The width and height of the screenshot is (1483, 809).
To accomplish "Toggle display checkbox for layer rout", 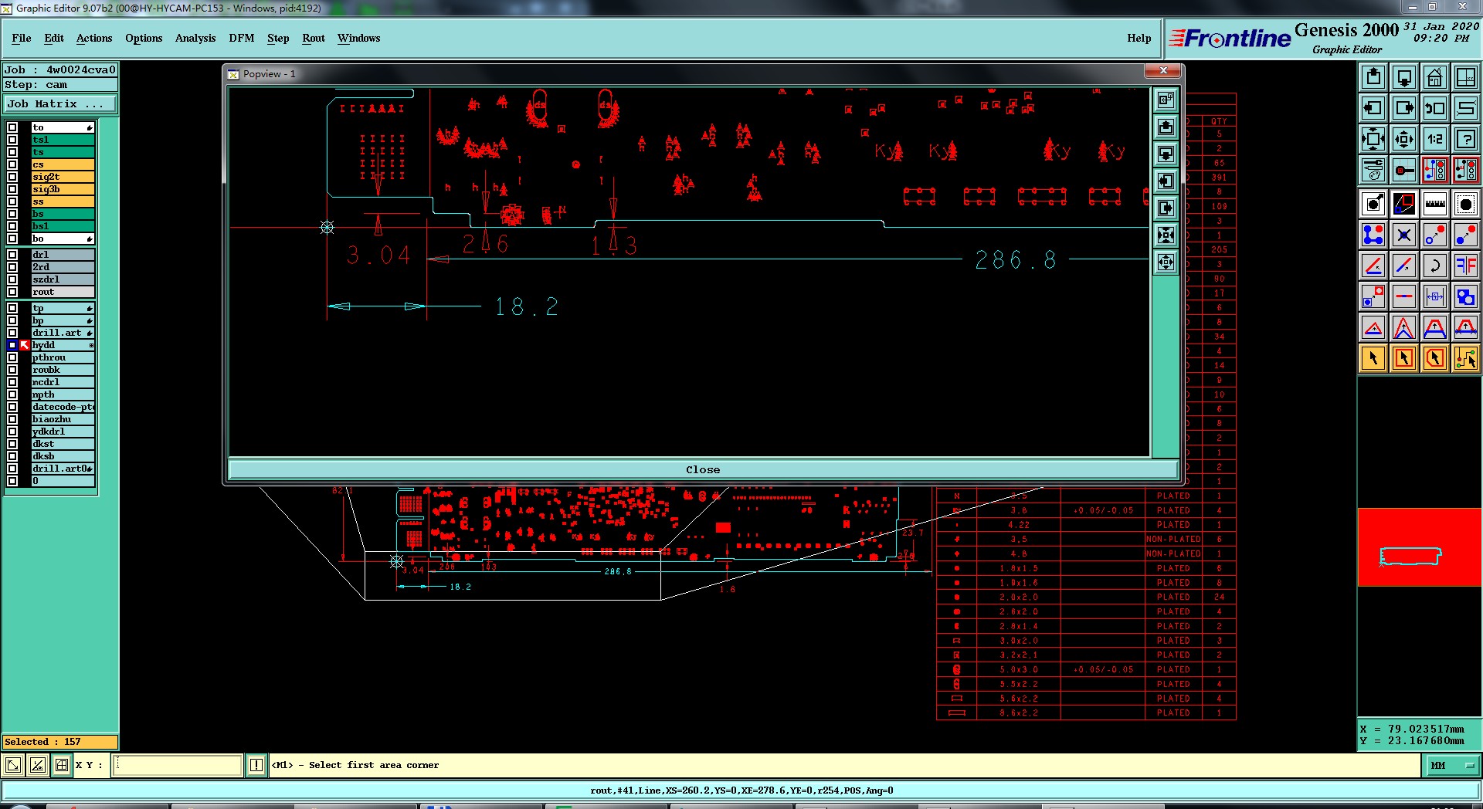I will pos(12,292).
